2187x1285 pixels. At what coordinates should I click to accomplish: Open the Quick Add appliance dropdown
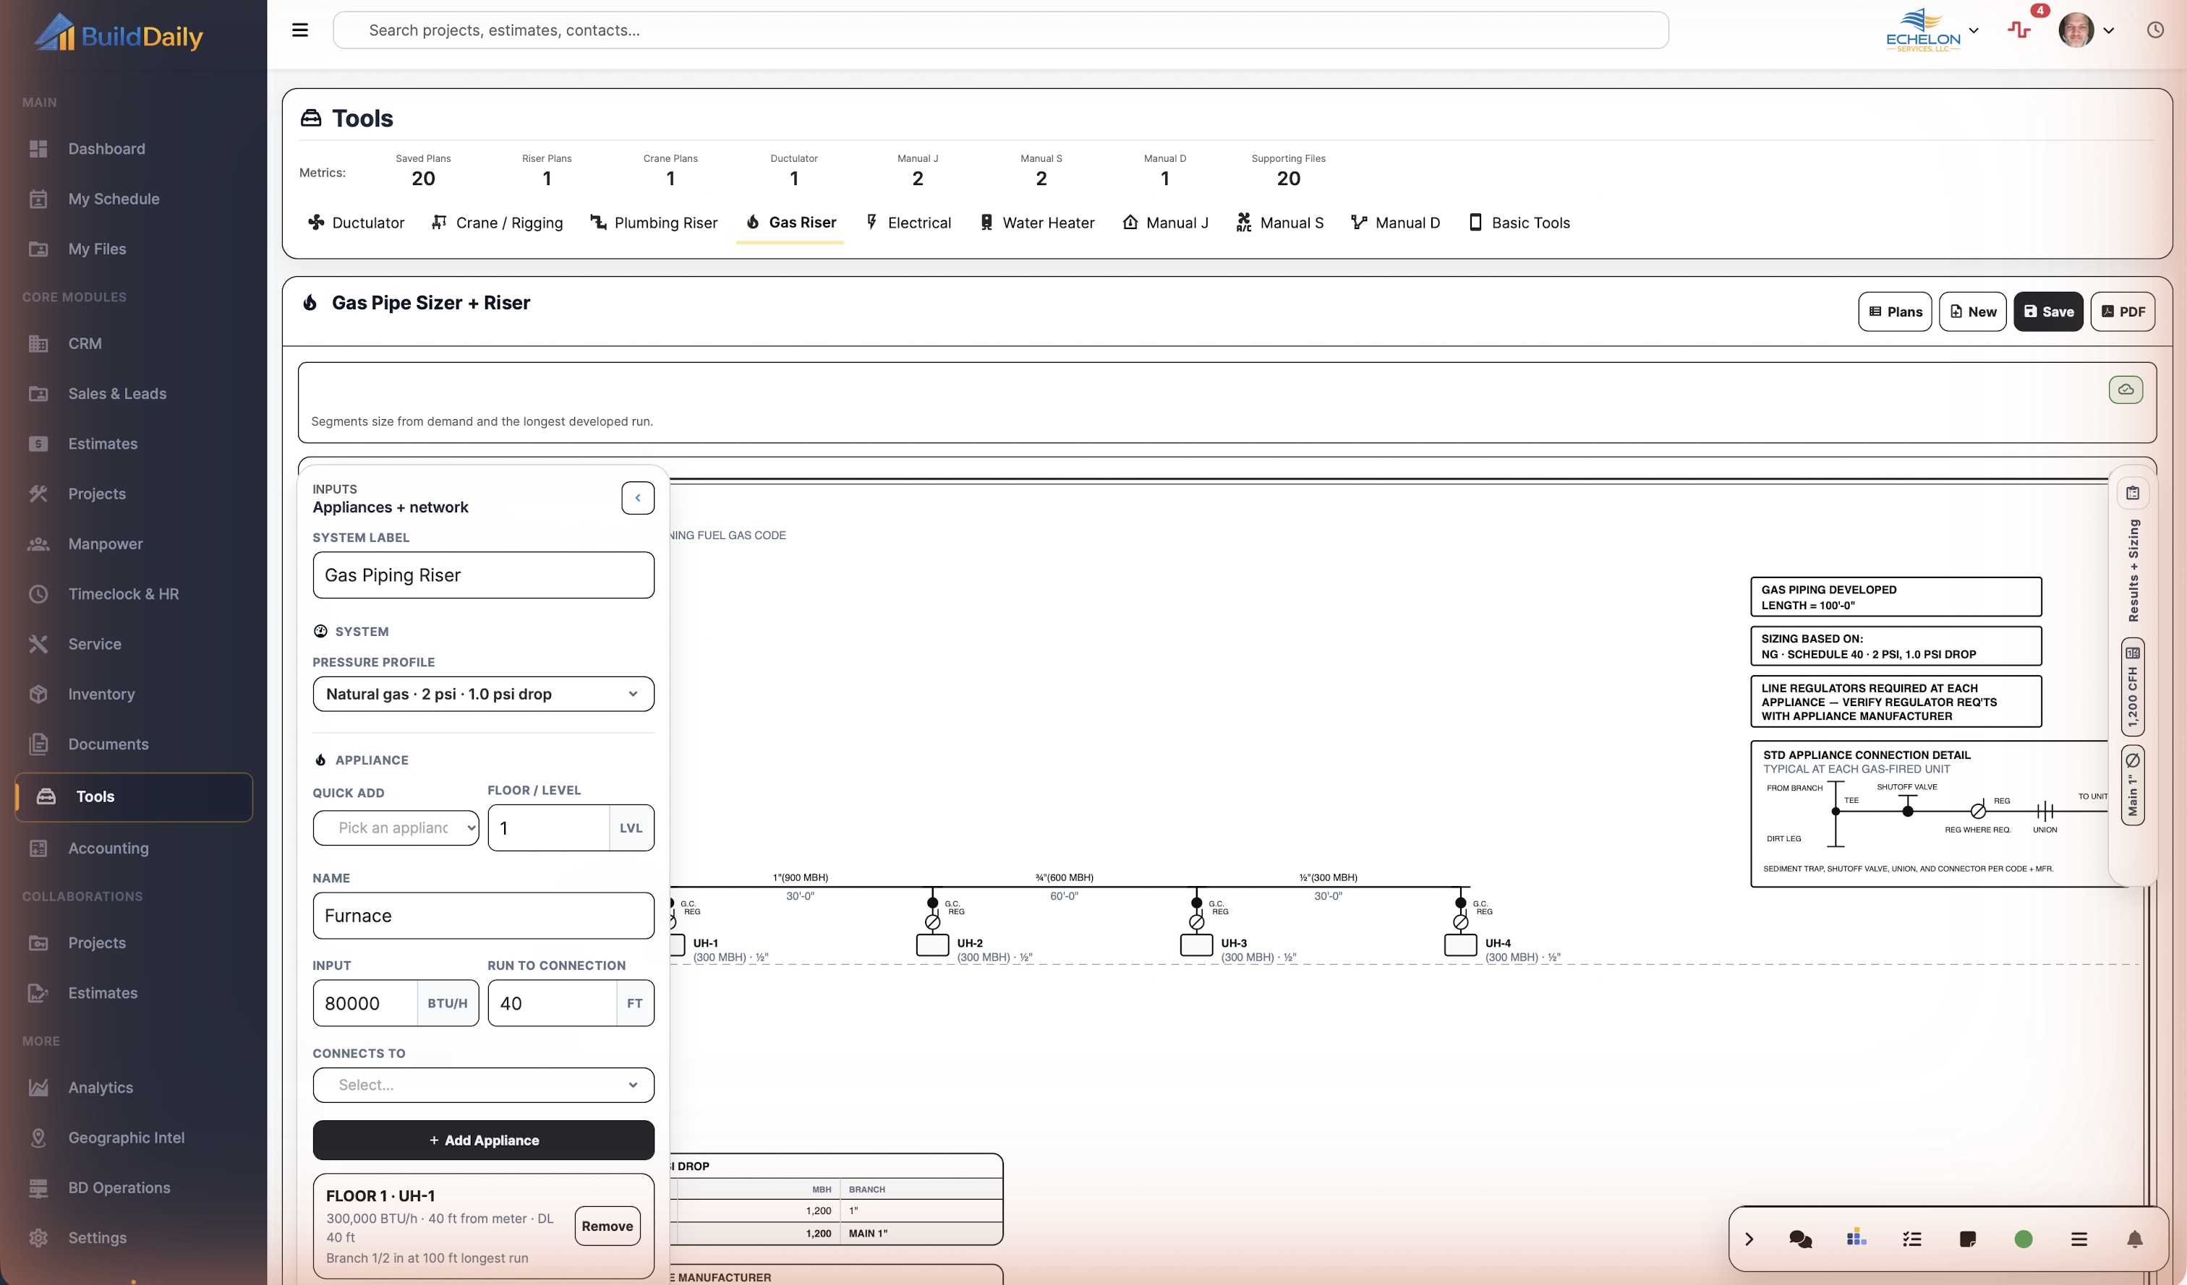tap(396, 828)
